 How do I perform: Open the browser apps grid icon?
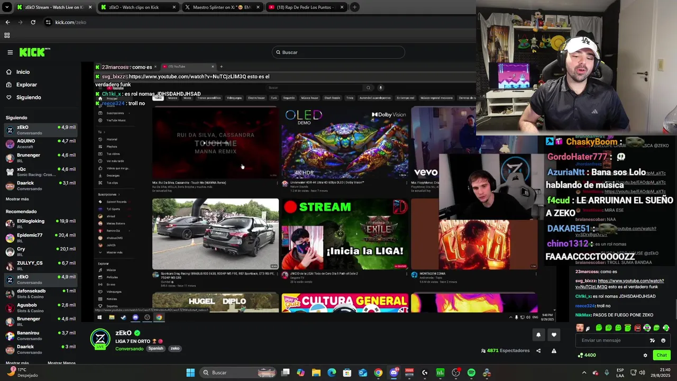[7, 35]
